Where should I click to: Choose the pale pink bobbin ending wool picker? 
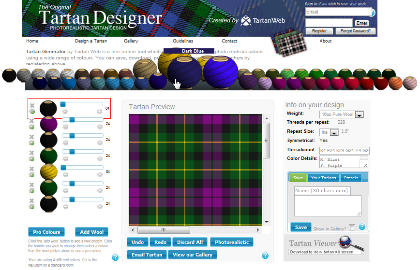(410, 83)
